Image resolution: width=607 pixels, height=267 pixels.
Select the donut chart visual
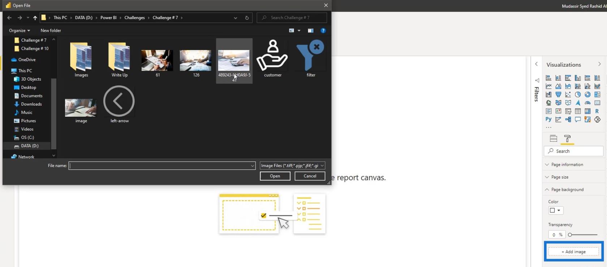(587, 95)
